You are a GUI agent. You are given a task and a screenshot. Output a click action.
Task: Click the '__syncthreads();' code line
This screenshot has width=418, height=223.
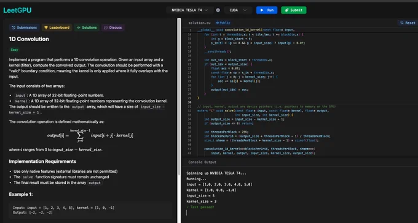coord(218,51)
